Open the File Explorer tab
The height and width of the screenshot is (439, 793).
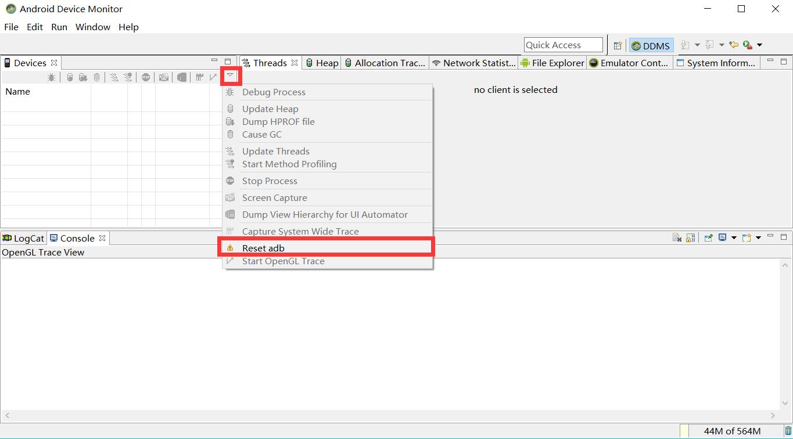tap(553, 63)
